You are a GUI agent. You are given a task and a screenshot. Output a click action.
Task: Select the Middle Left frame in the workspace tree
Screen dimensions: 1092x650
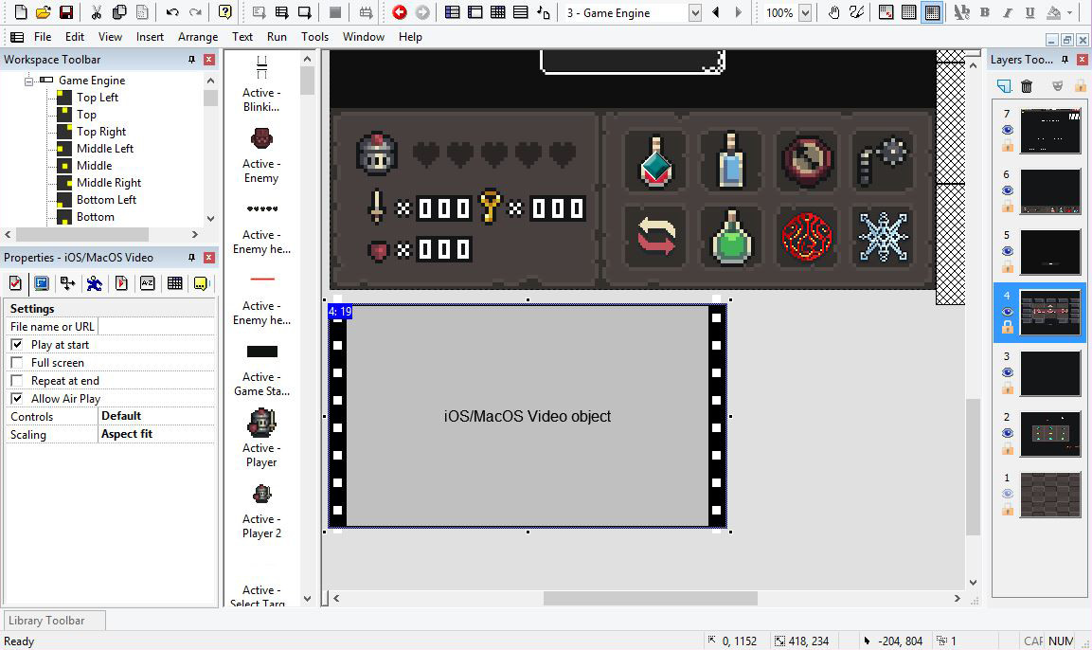click(x=107, y=148)
